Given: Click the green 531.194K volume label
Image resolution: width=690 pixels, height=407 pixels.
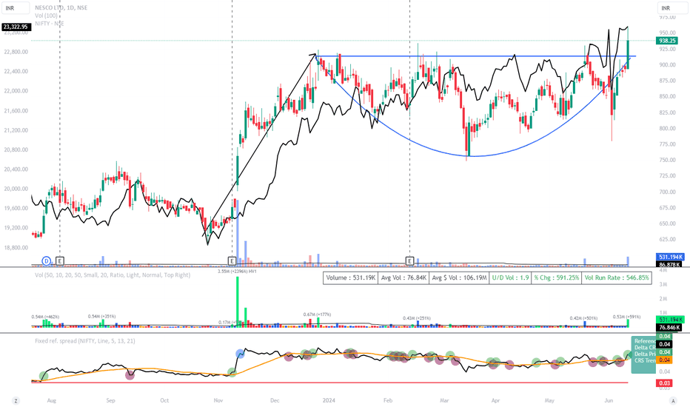Looking at the screenshot, I should pyautogui.click(x=670, y=320).
